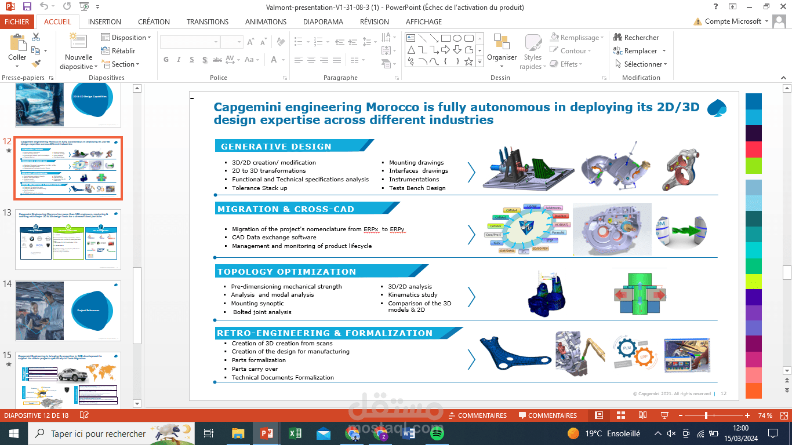Open the Remplacer dropdown arrow
The width and height of the screenshot is (792, 445).
pos(664,51)
